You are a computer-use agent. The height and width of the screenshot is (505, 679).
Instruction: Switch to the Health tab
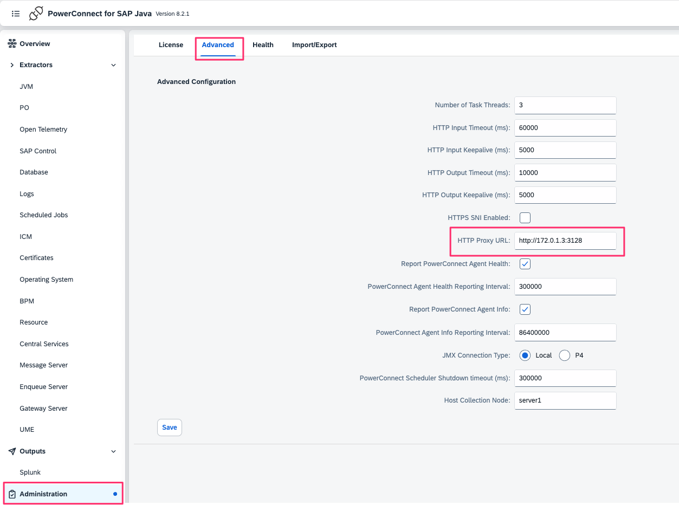(x=263, y=45)
